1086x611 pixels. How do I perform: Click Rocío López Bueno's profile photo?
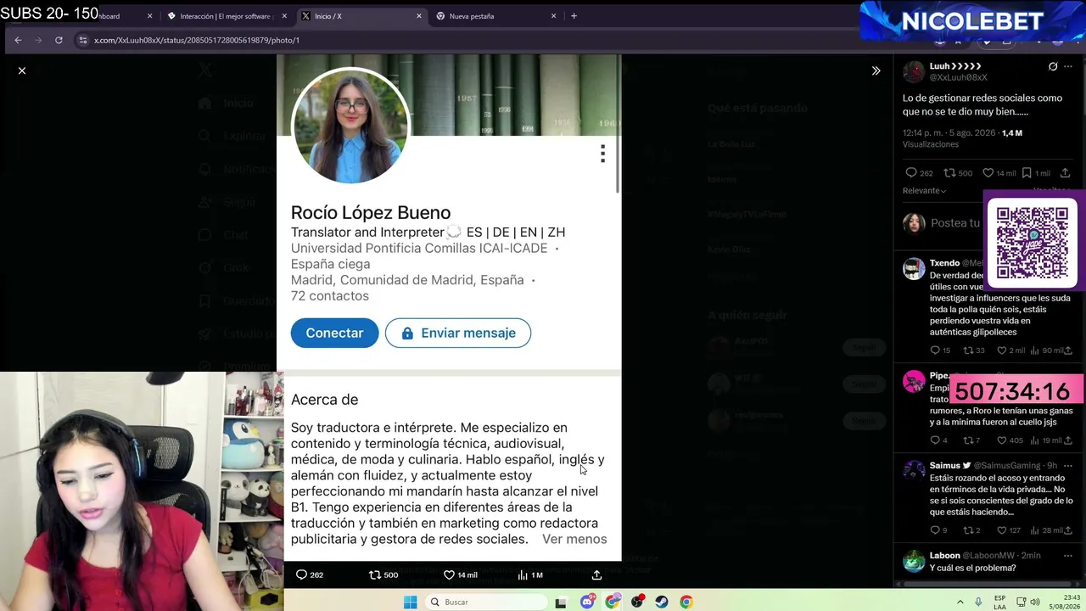(350, 125)
